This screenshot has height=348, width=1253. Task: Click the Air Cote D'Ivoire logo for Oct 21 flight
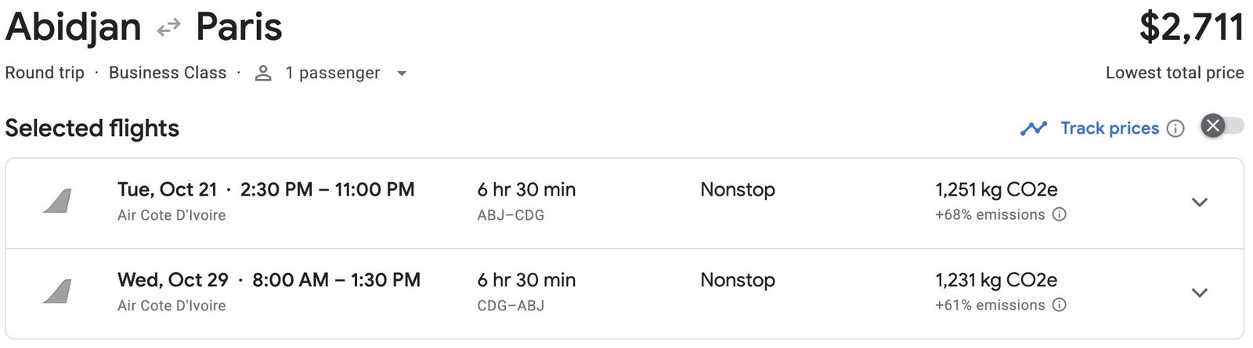(x=58, y=202)
